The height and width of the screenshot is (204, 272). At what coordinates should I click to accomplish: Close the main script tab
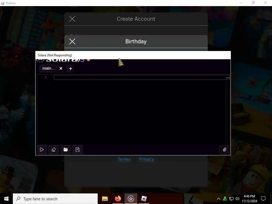pos(61,68)
